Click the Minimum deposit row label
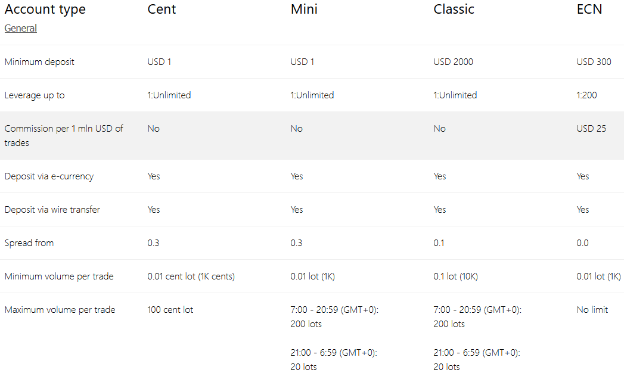The width and height of the screenshot is (624, 373). coord(39,61)
